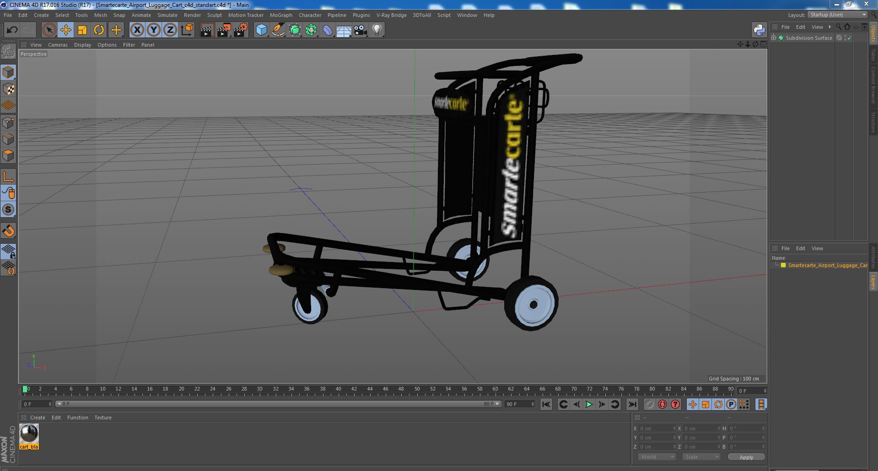
Task: Open the Sculpt menu
Action: [x=214, y=15]
